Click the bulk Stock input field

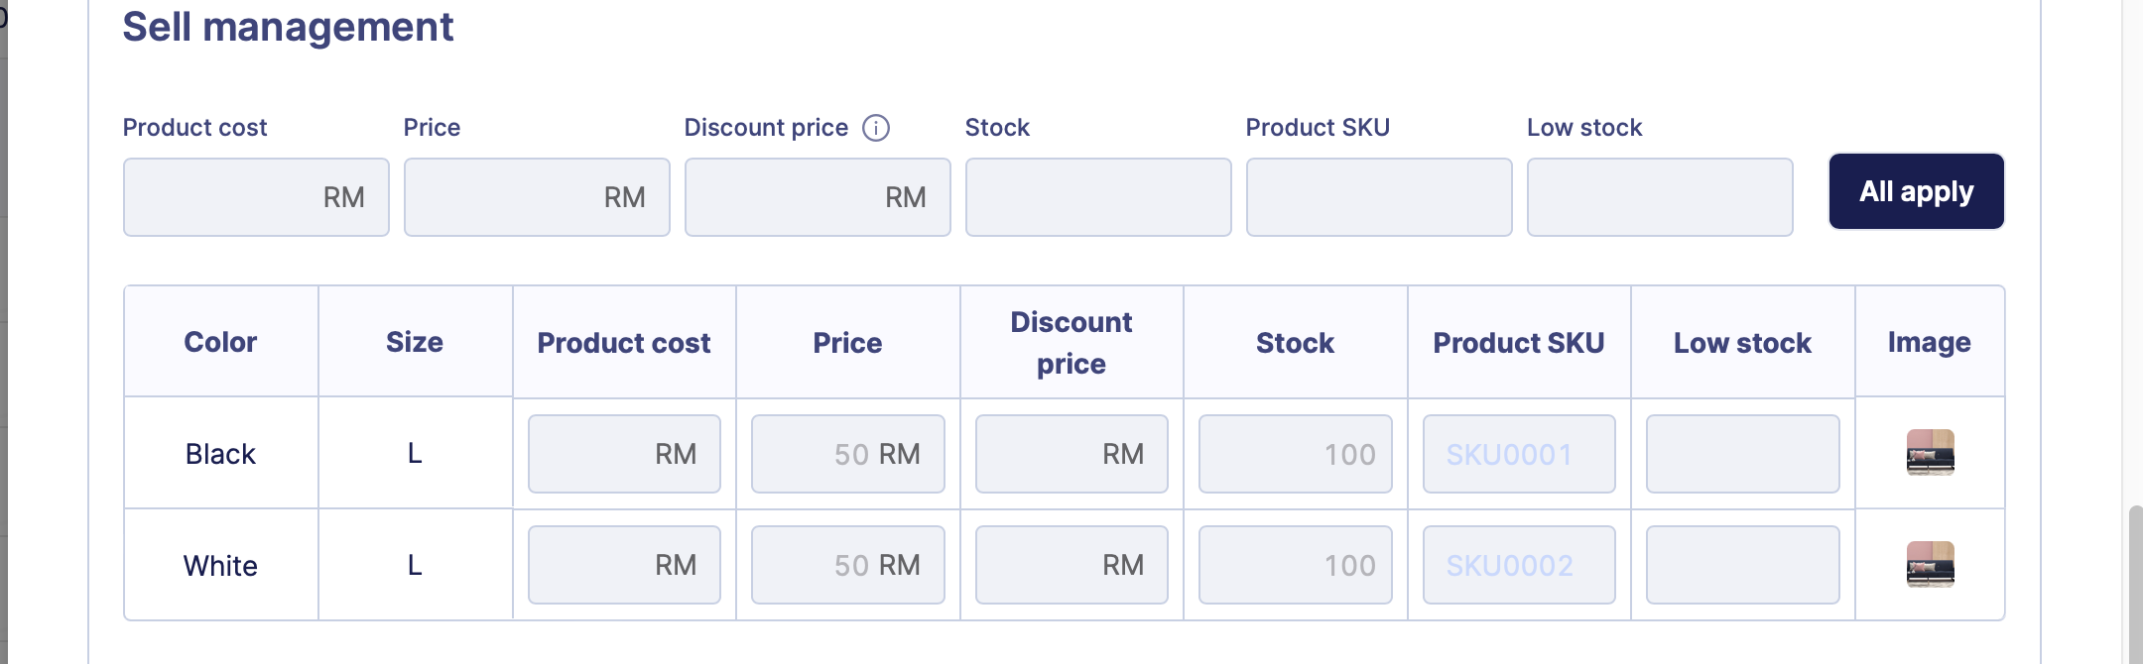click(x=1098, y=197)
